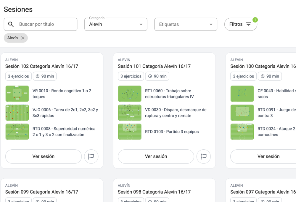Select the ALEVÍN label on Sesión 100
The height and width of the screenshot is (202, 296).
[237, 59]
